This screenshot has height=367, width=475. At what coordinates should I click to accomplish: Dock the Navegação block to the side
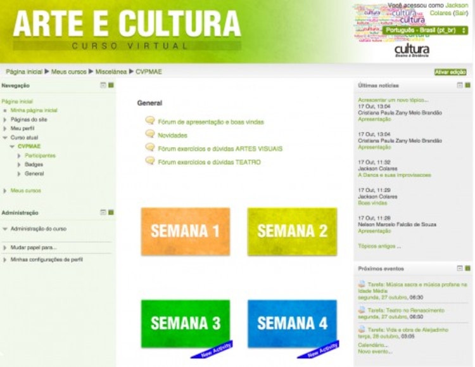(x=111, y=85)
